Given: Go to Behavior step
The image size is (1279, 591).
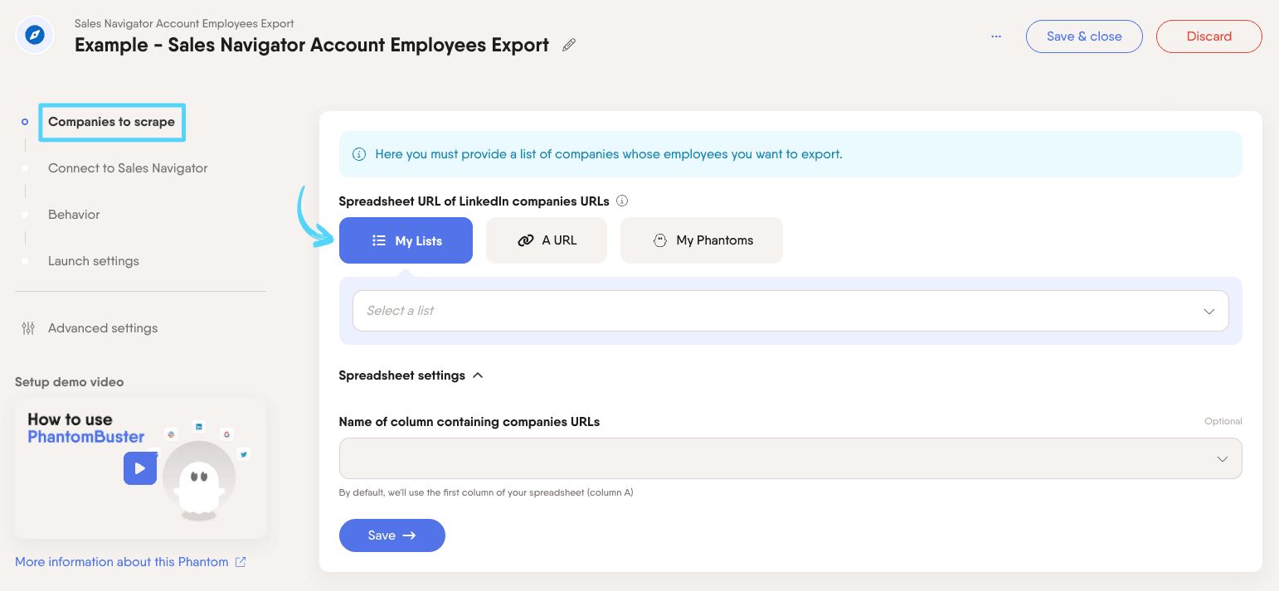Looking at the screenshot, I should point(74,215).
